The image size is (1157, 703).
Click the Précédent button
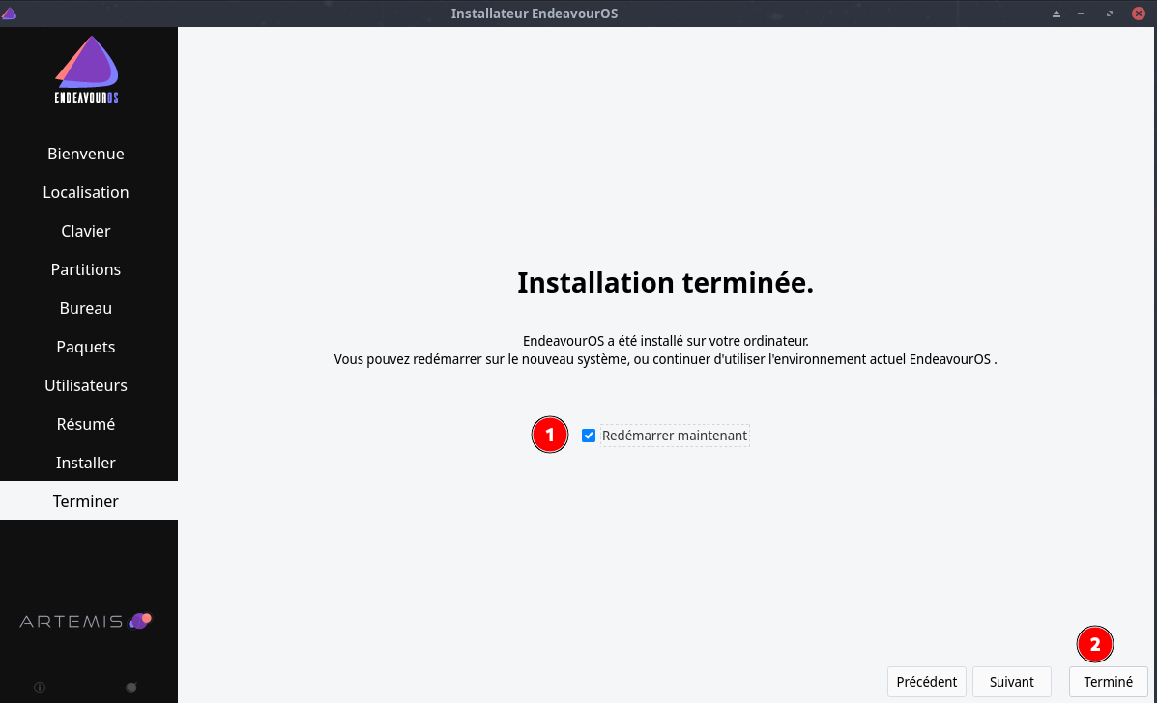(926, 682)
